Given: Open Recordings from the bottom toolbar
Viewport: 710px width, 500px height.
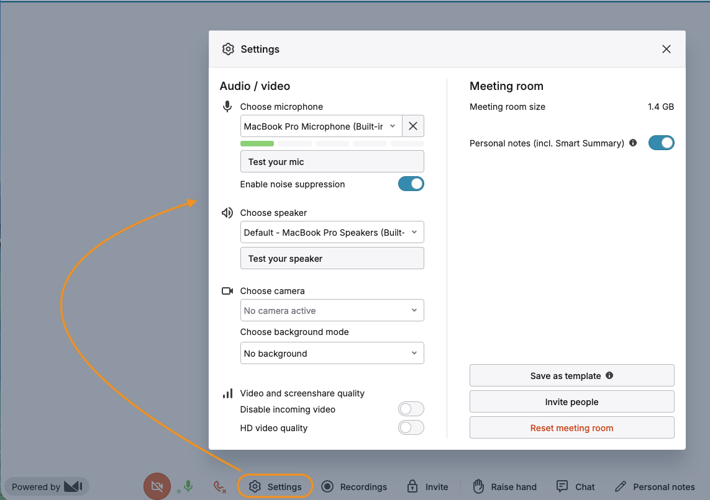Looking at the screenshot, I should (x=354, y=487).
